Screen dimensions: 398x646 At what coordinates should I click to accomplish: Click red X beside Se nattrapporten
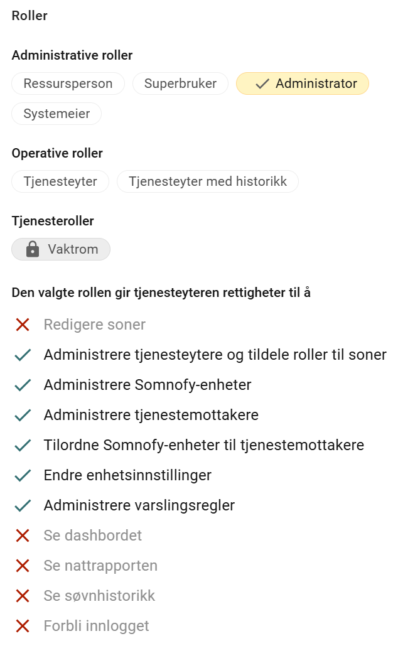pyautogui.click(x=23, y=566)
